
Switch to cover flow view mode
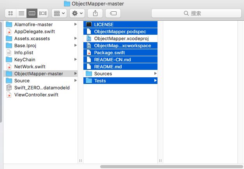point(42,13)
